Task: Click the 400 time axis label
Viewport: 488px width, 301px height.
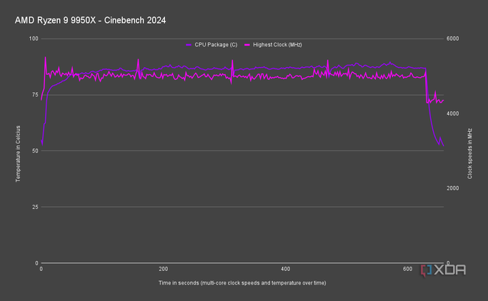Action: tap(285, 269)
